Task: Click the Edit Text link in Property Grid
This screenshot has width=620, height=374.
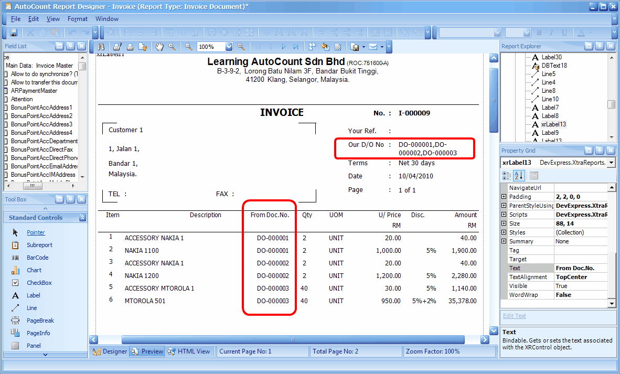Action: [514, 315]
